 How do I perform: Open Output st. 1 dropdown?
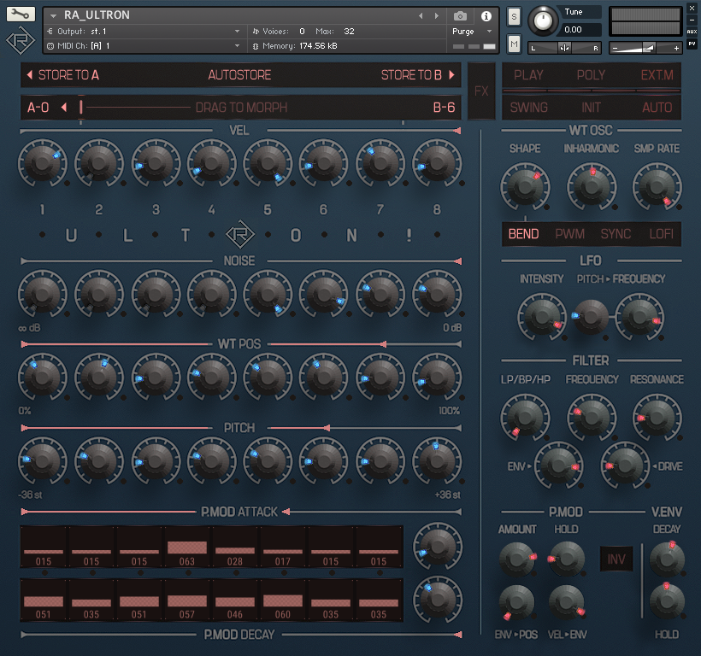[x=237, y=32]
